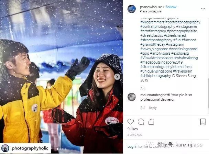Open the #streetphotography hashtag
Image resolution: width=209 pixels, height=154 pixels.
[156, 40]
